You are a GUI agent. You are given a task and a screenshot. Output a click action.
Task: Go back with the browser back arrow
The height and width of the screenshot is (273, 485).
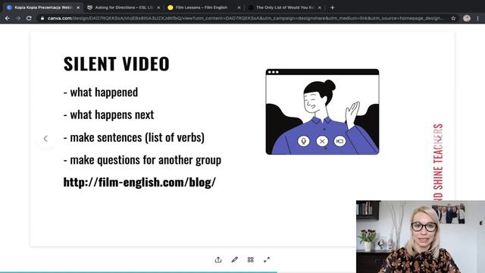[x=7, y=18]
